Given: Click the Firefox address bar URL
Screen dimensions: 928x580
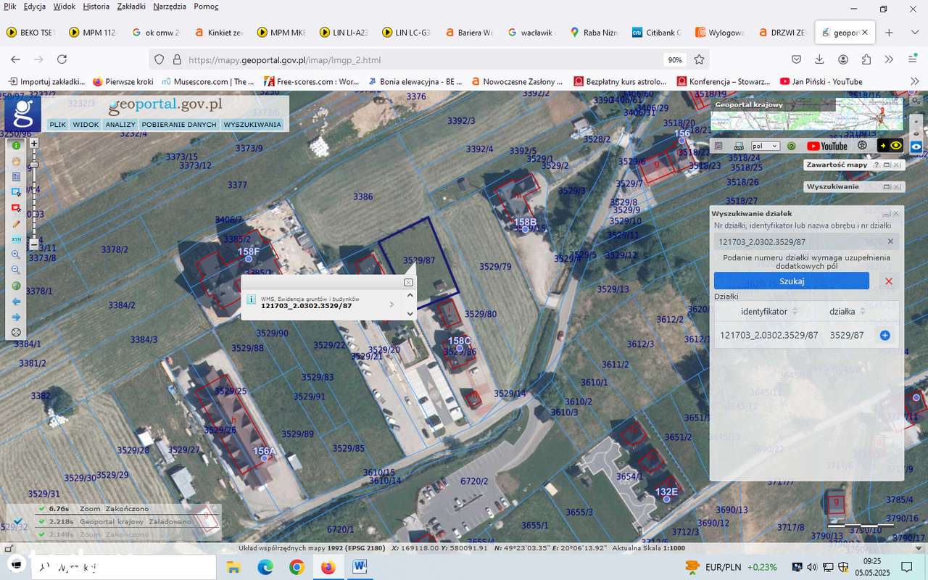Looking at the screenshot, I should pos(284,59).
